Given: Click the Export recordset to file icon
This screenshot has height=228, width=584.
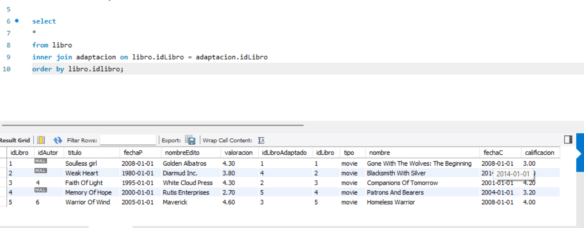Looking at the screenshot, I should (190, 140).
